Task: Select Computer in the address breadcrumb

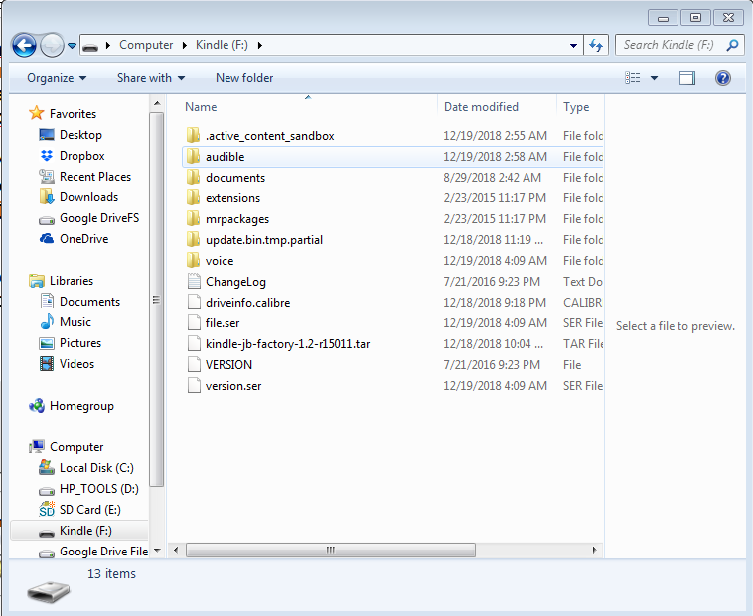Action: pos(146,45)
